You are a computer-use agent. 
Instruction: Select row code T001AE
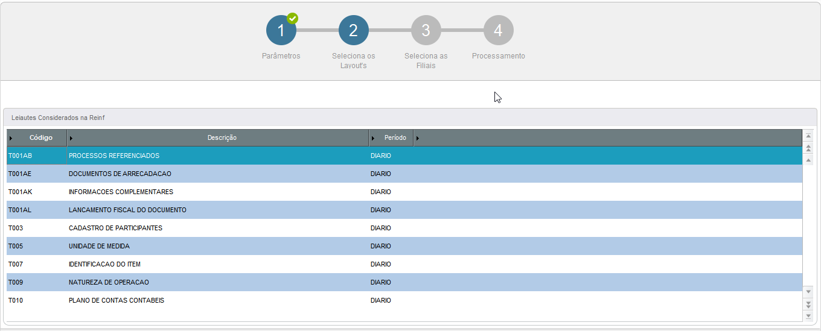pos(20,174)
